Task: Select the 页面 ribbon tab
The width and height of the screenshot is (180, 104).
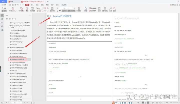Action: [47, 5]
